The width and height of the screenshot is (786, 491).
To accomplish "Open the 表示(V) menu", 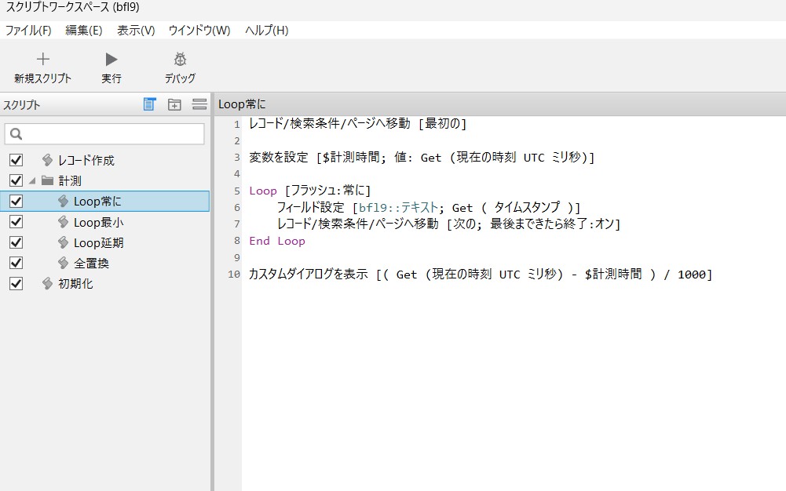I will (136, 31).
